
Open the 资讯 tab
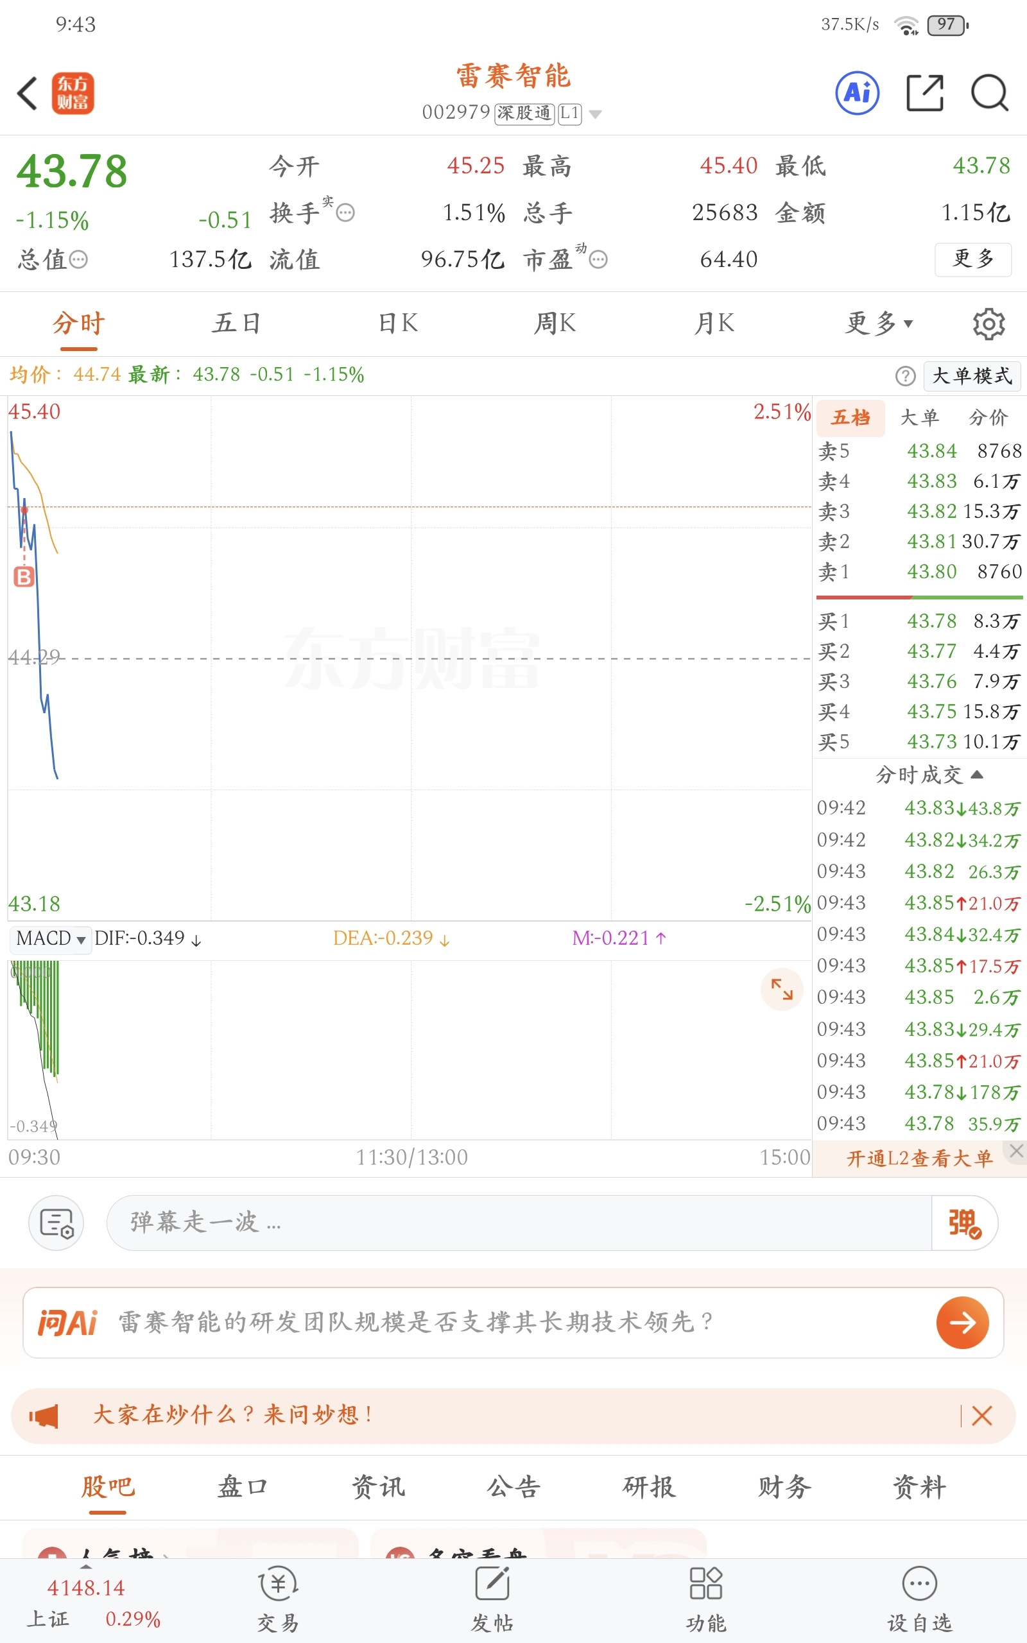(378, 1487)
